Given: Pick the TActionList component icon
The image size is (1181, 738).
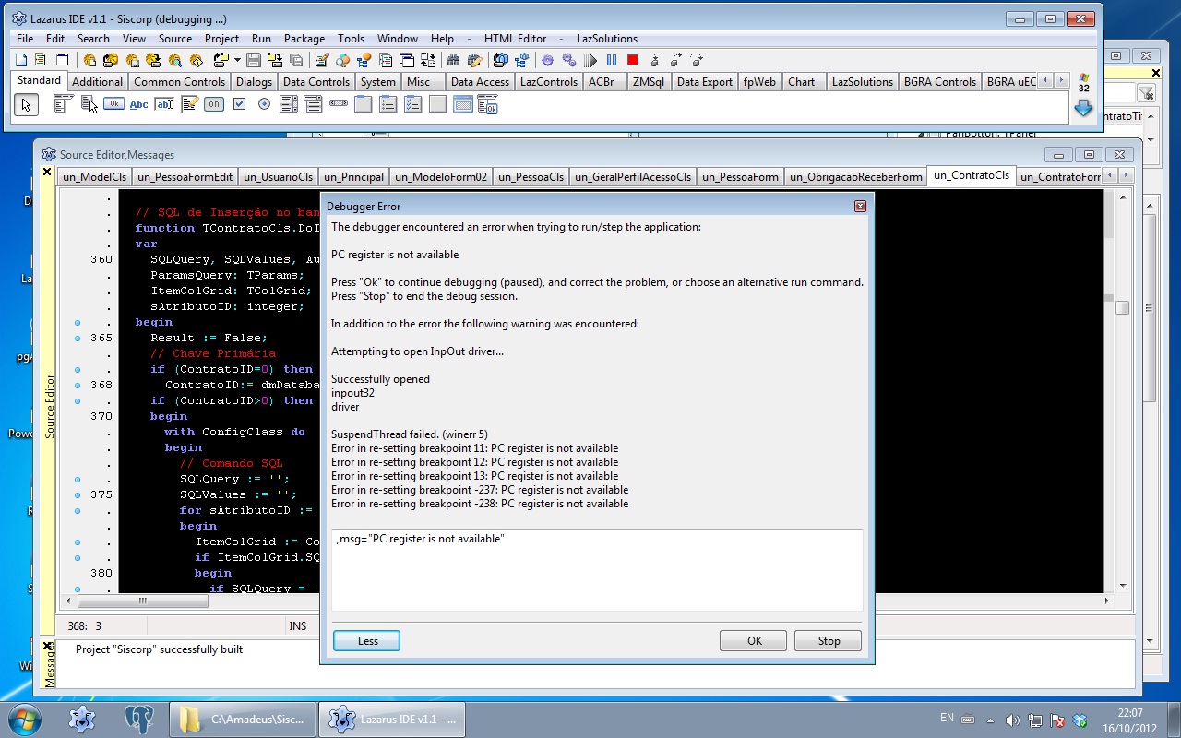Looking at the screenshot, I should (x=488, y=104).
